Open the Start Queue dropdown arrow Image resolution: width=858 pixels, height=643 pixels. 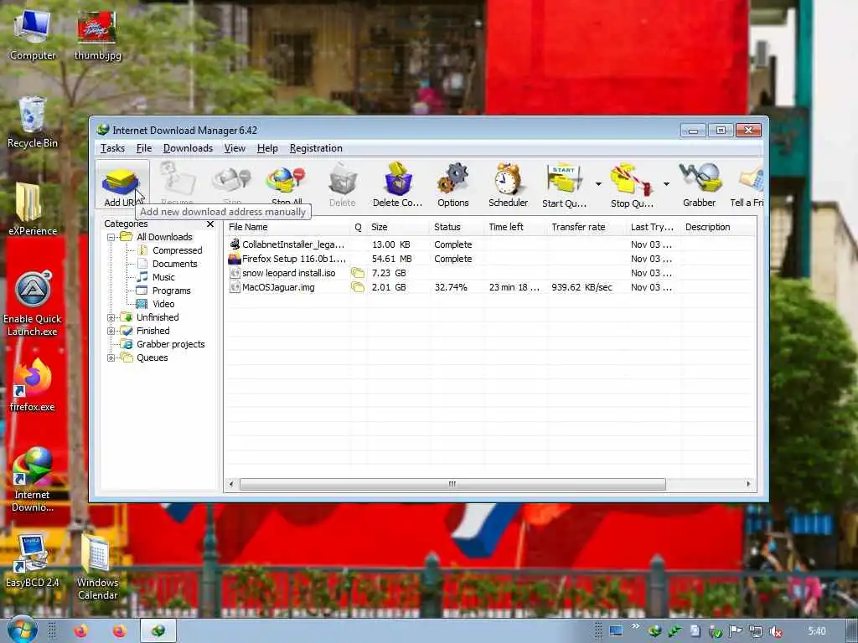point(598,183)
